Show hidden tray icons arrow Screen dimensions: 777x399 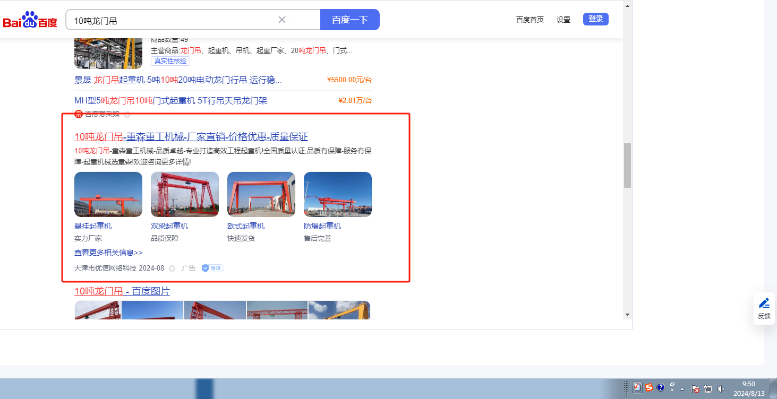click(x=682, y=388)
